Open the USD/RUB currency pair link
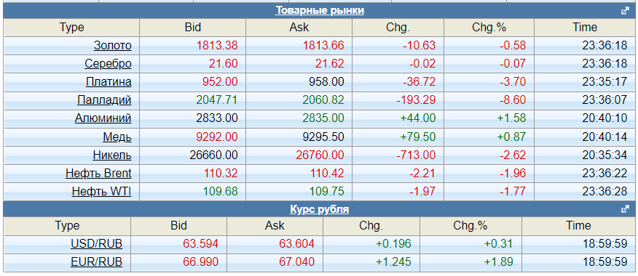This screenshot has height=276, width=638. pyautogui.click(x=96, y=244)
